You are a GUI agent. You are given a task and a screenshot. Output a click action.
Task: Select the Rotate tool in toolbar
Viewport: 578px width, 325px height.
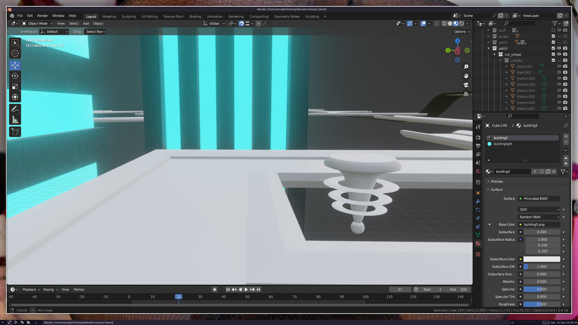(15, 76)
